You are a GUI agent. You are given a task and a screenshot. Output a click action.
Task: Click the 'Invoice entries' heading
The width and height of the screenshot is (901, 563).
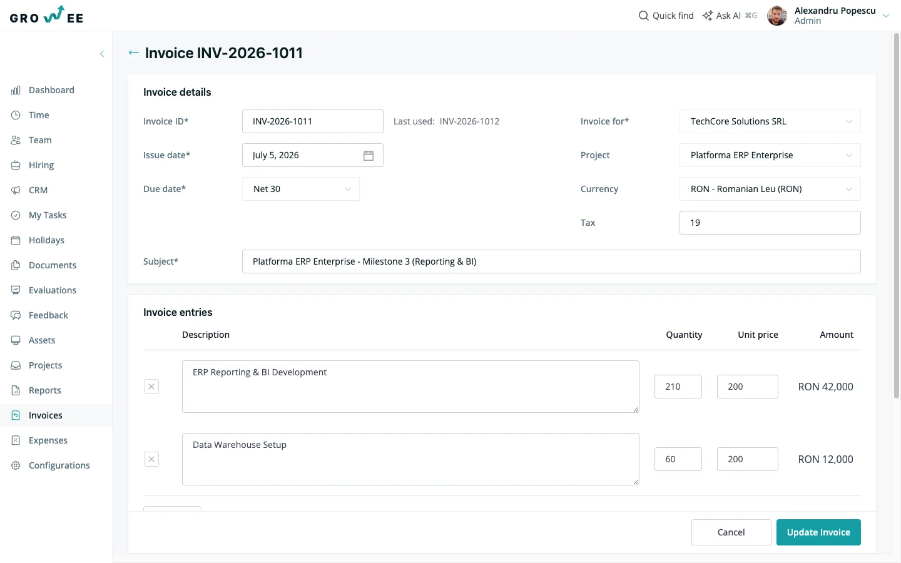point(178,312)
